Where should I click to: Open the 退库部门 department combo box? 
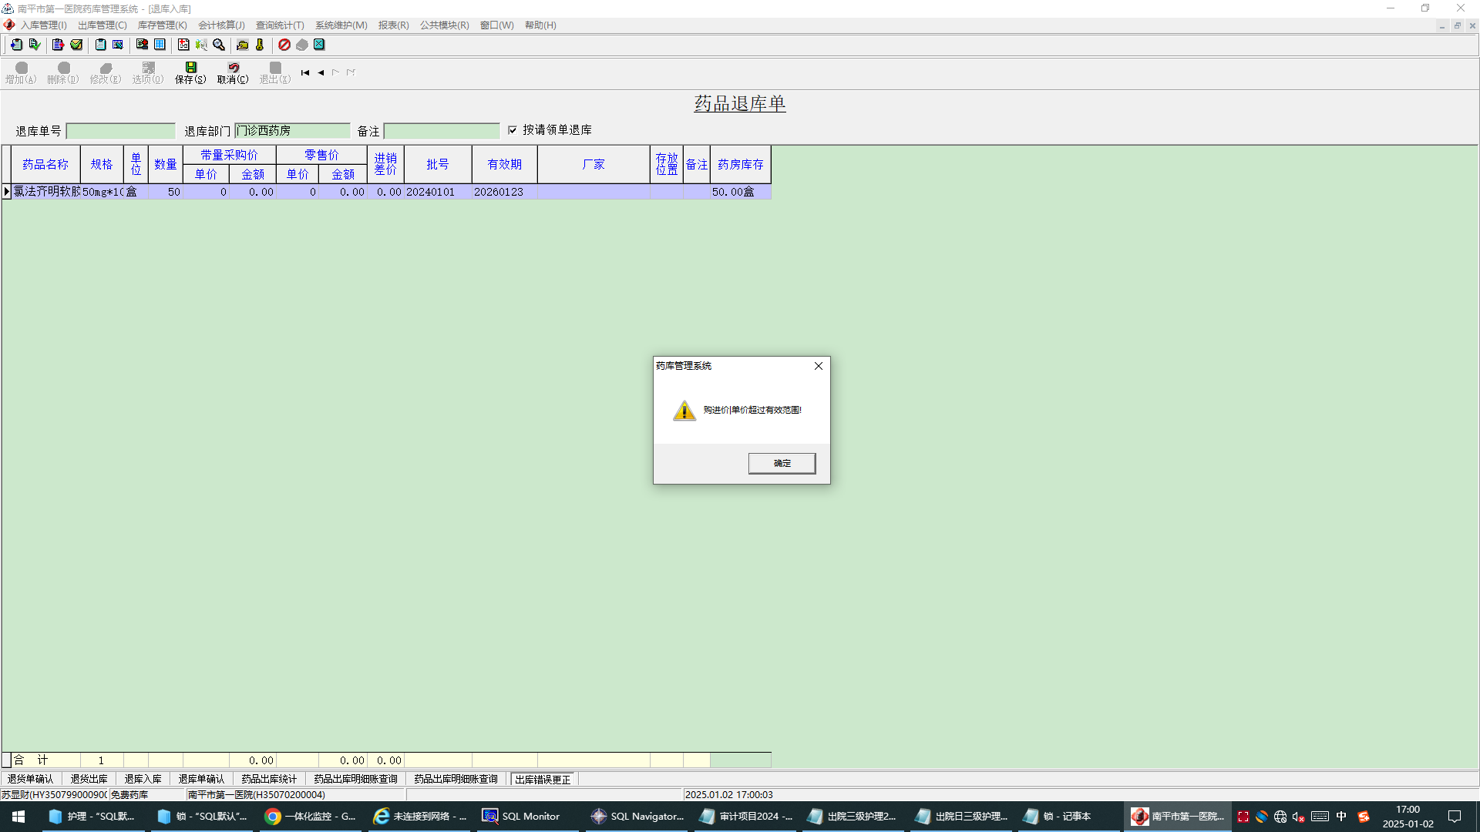[292, 131]
